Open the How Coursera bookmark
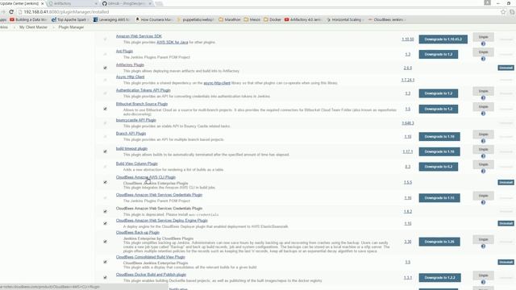The width and height of the screenshot is (516, 290). pos(154,19)
